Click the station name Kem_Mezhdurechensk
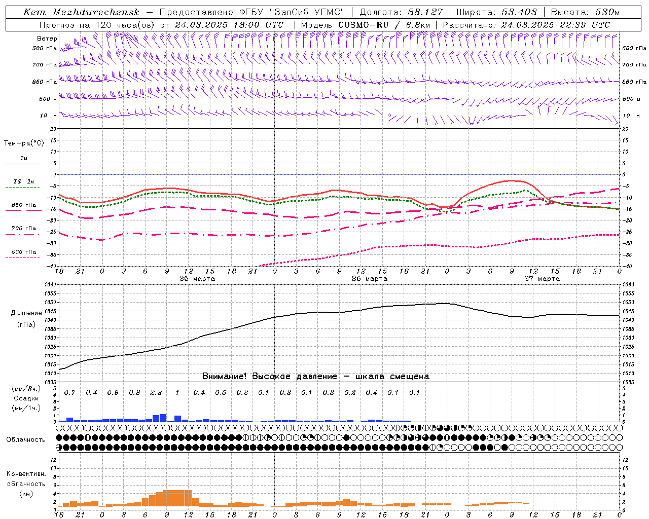 point(81,12)
